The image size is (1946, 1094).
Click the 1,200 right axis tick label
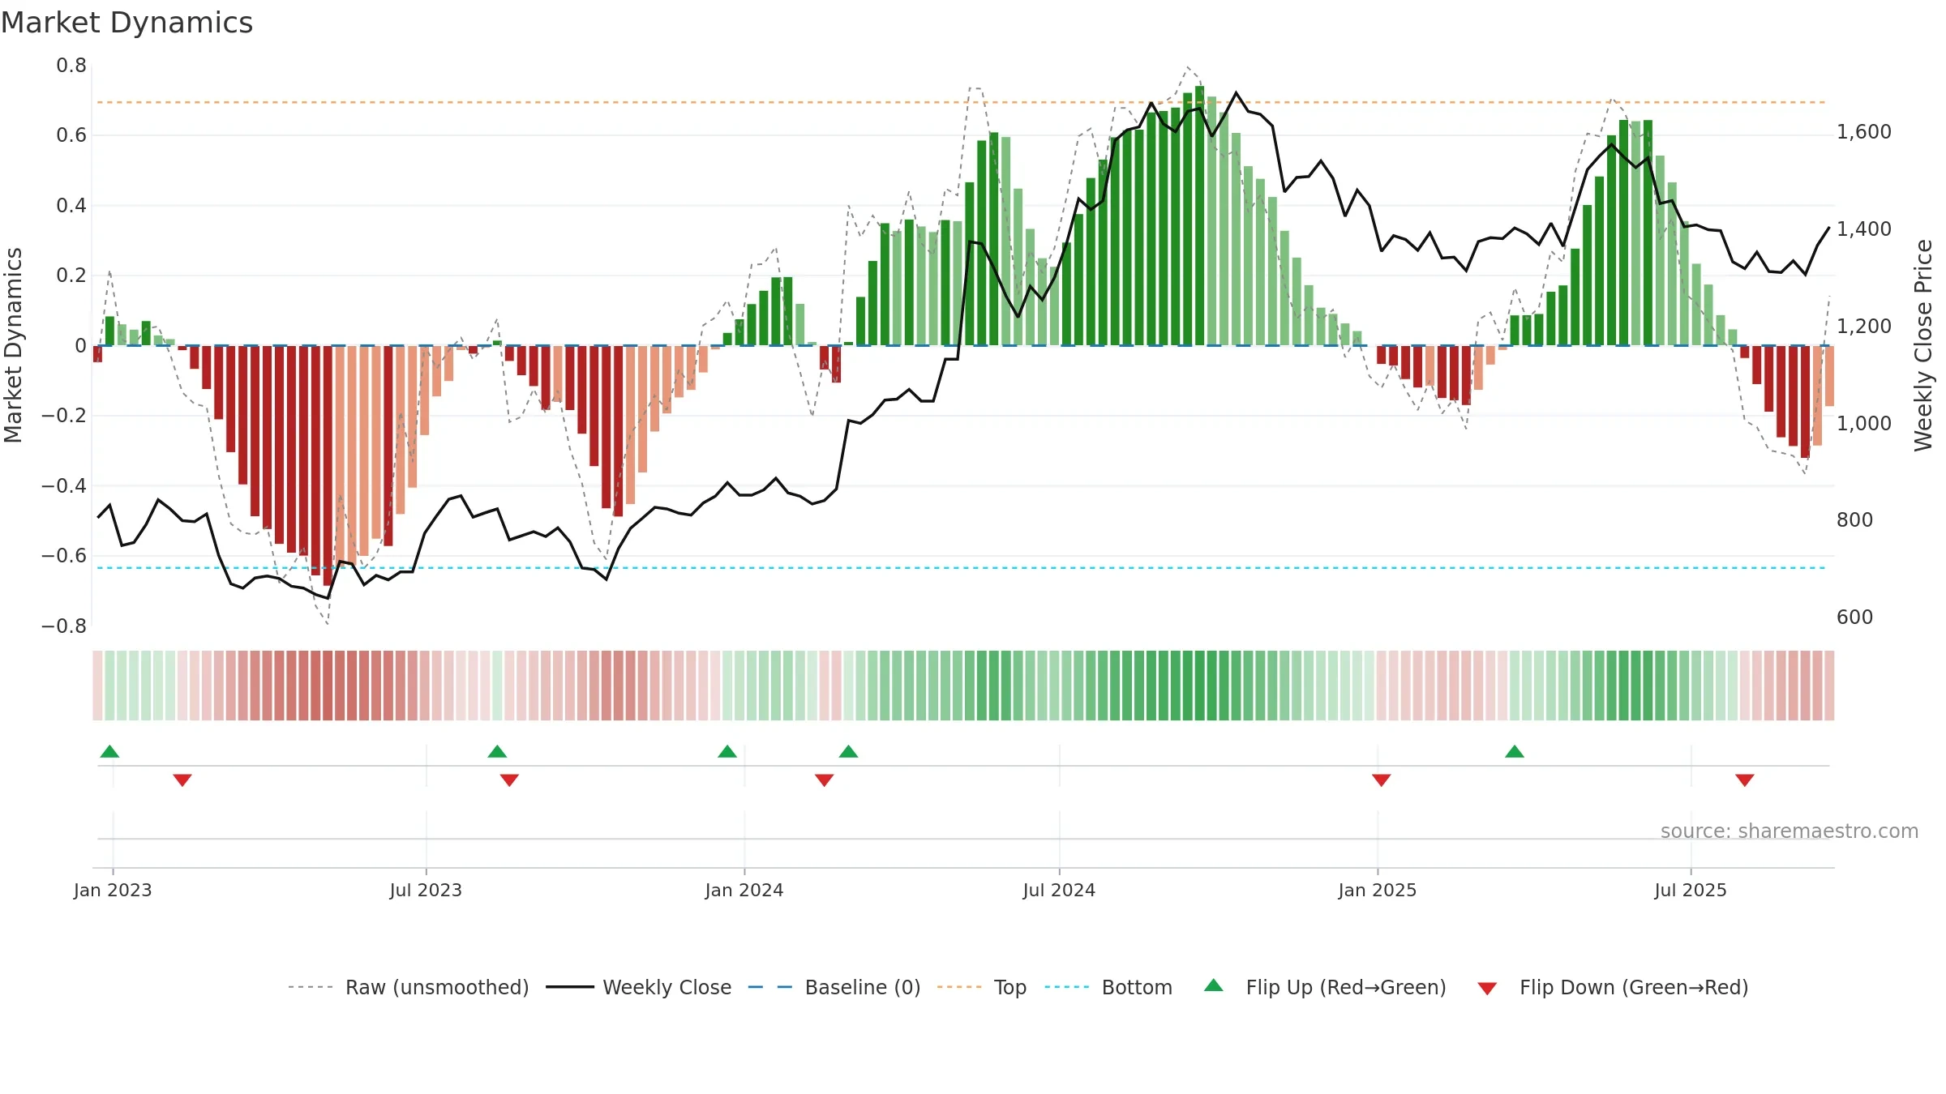tap(1864, 327)
